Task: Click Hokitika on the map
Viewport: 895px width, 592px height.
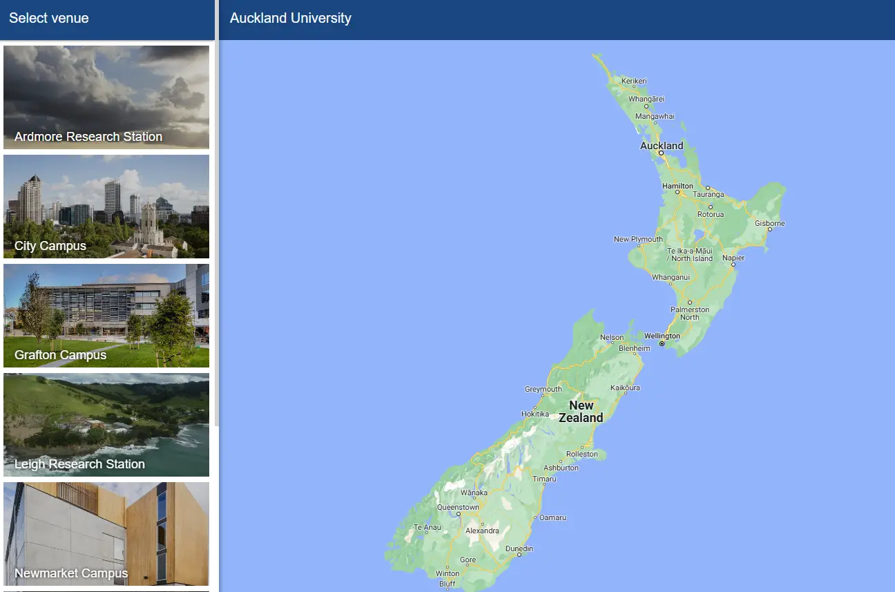Action: 535,414
